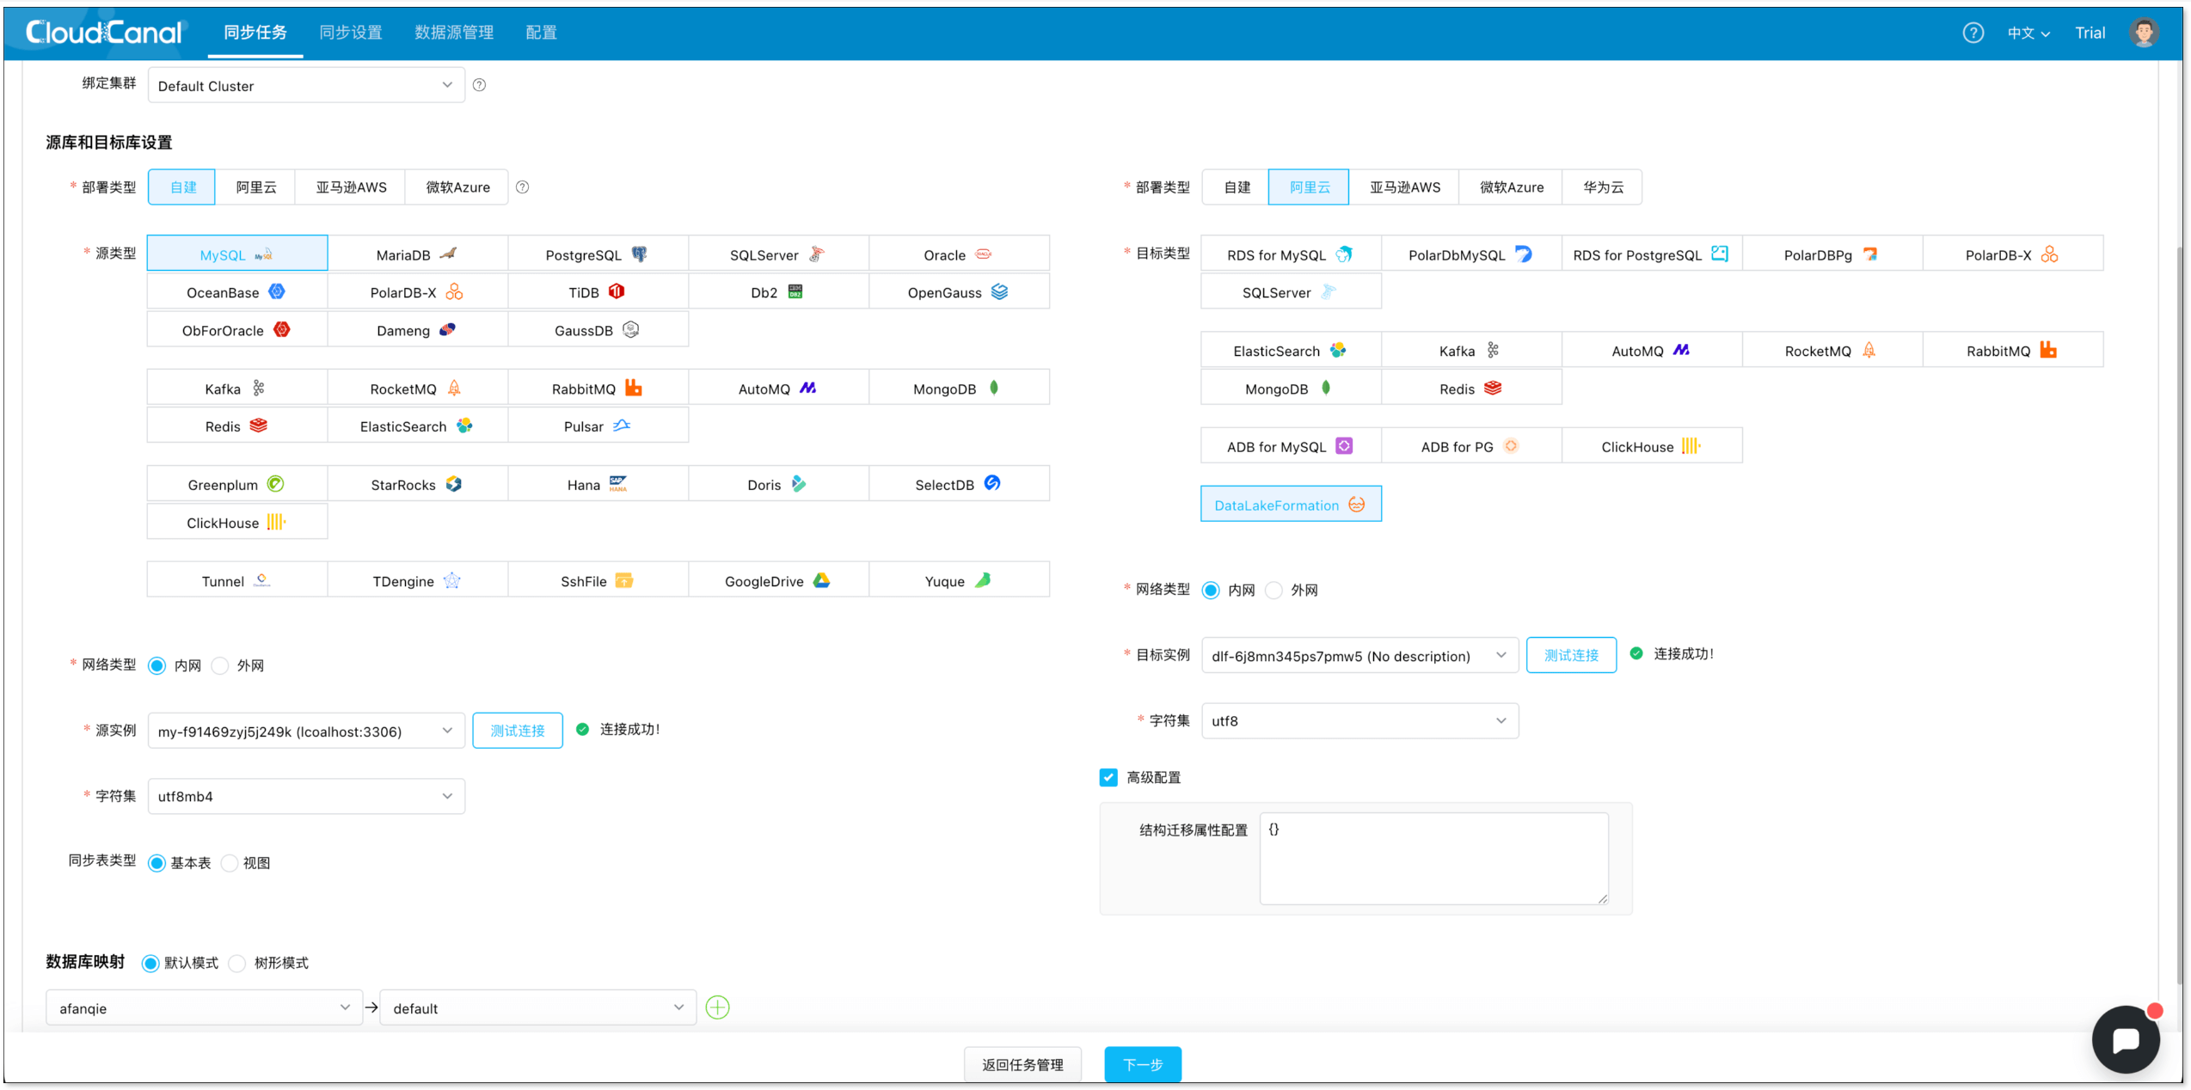Pick GoogleDrive source type tile

click(x=777, y=581)
